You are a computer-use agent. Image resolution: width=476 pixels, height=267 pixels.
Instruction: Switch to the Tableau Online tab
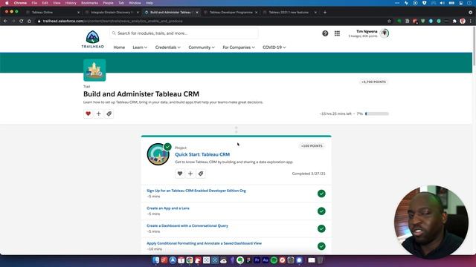[51, 12]
